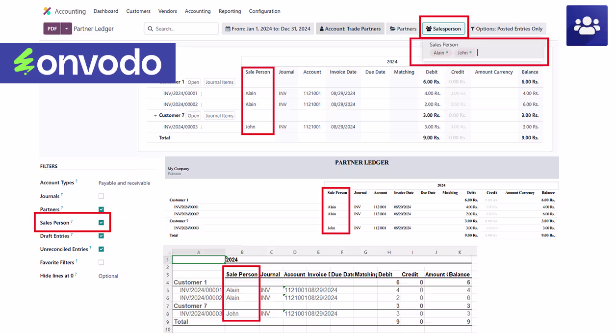Click the help mark next to Sales Person filter
This screenshot has height=333, width=616.
point(72,221)
